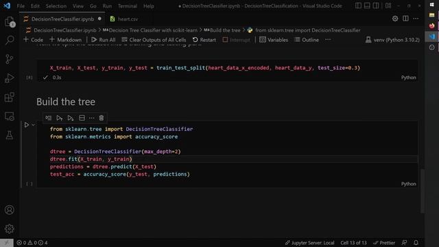Click the notebook vertical scrollbar
439x247 pixels.
pos(423,191)
